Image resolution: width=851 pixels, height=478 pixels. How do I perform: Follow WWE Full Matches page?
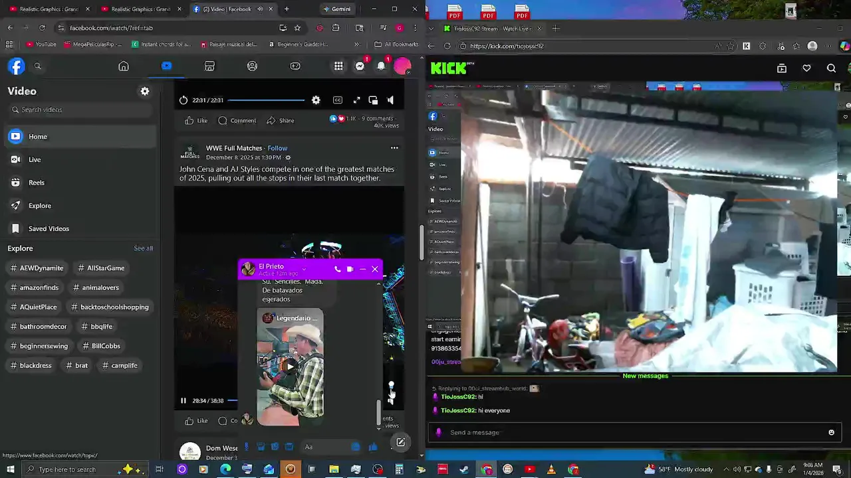click(x=277, y=148)
